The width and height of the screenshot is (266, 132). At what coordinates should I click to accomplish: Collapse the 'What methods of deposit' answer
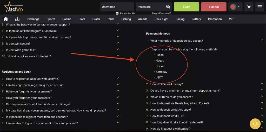[x=262, y=40]
